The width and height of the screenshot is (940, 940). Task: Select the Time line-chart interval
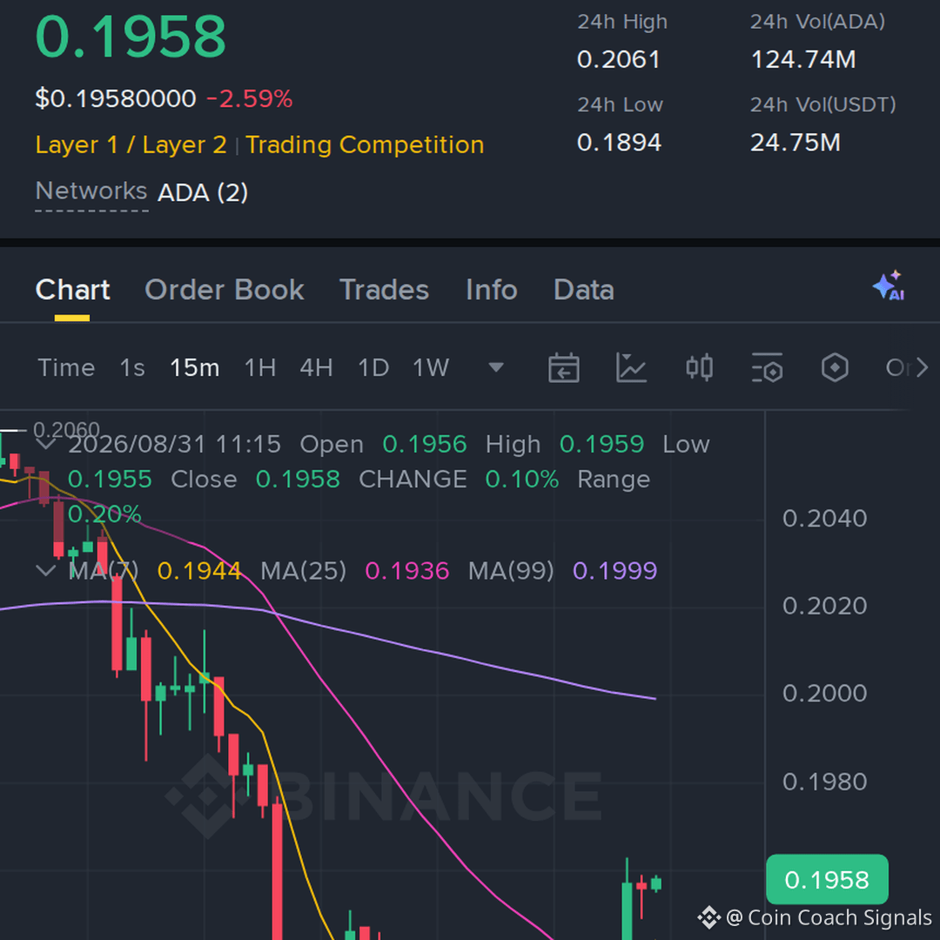pos(66,367)
